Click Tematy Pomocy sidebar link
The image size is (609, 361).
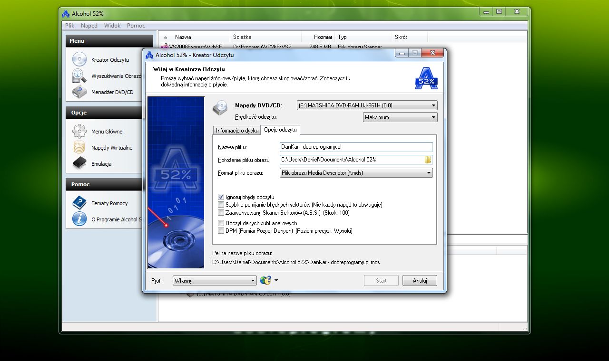tap(109, 203)
